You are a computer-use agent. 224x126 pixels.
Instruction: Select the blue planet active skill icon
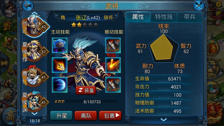tap(60, 85)
